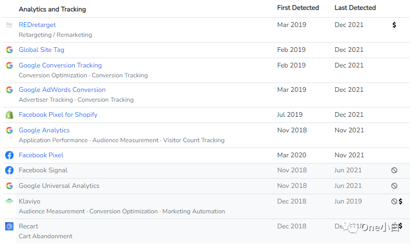
Task: Open the Google Conversion Tracking link
Action: coord(60,65)
